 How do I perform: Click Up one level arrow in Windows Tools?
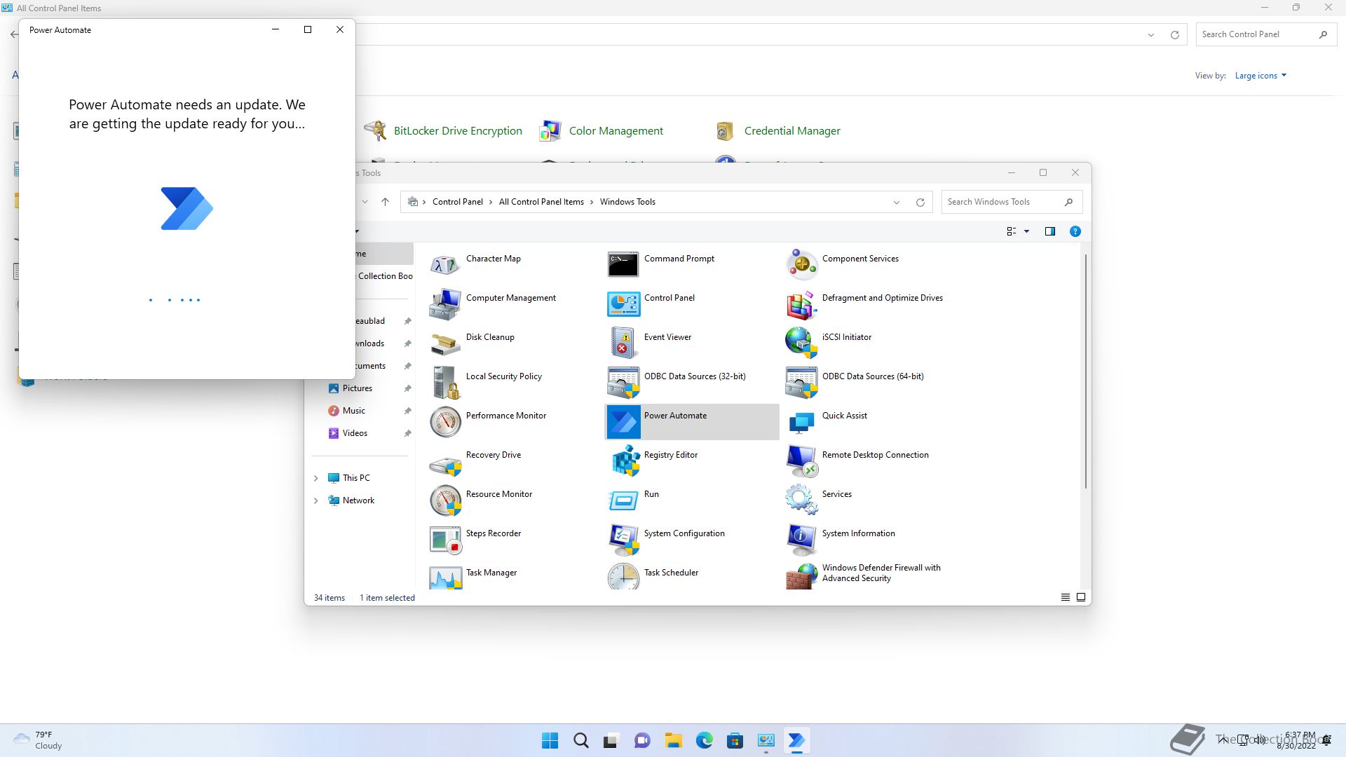385,202
